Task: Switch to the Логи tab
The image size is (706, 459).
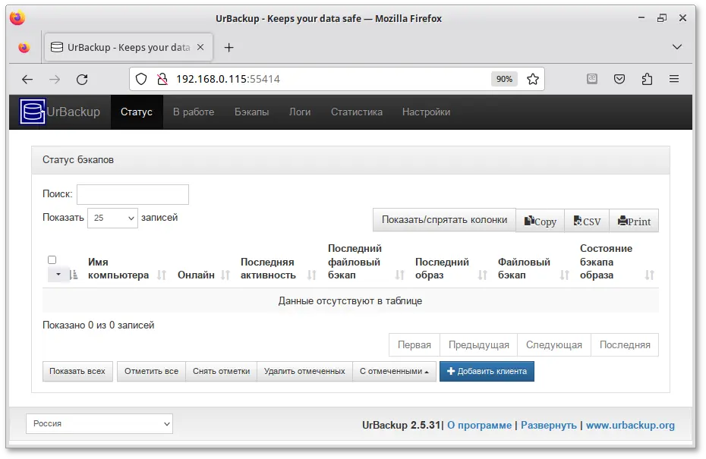Action: click(x=300, y=112)
